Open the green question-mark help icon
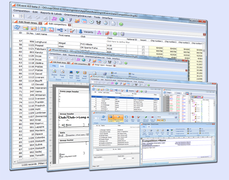The height and width of the screenshot is (180, 229). tap(121, 24)
